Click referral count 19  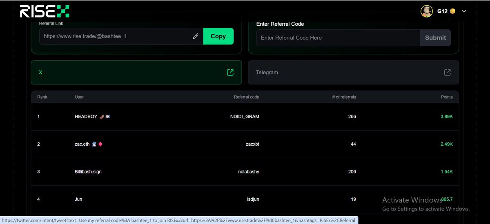click(x=353, y=199)
